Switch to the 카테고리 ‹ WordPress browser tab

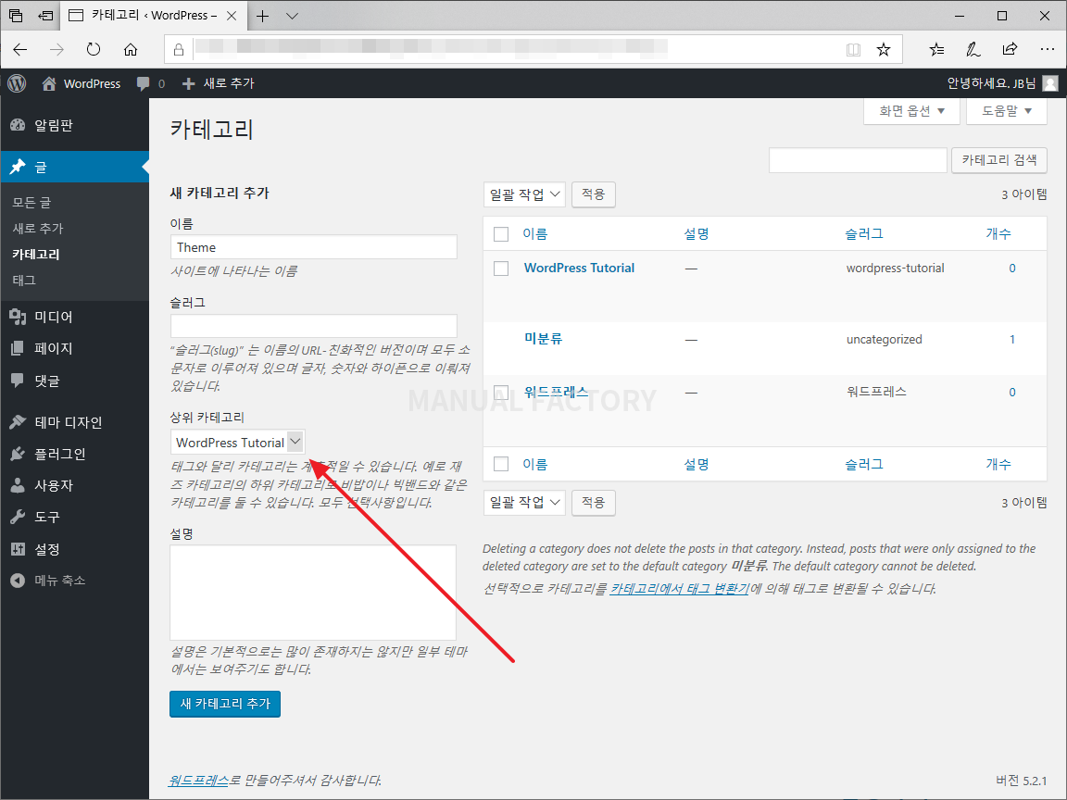(153, 16)
